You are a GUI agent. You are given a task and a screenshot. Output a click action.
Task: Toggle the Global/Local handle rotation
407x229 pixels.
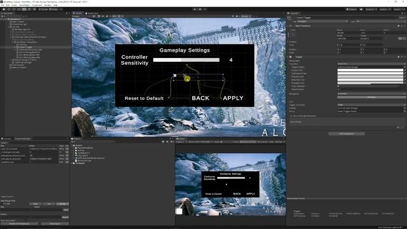53,9
